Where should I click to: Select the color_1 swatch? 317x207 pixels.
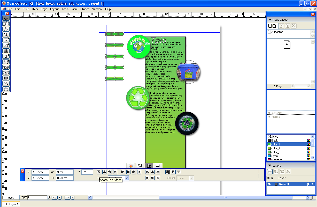pos(289,144)
